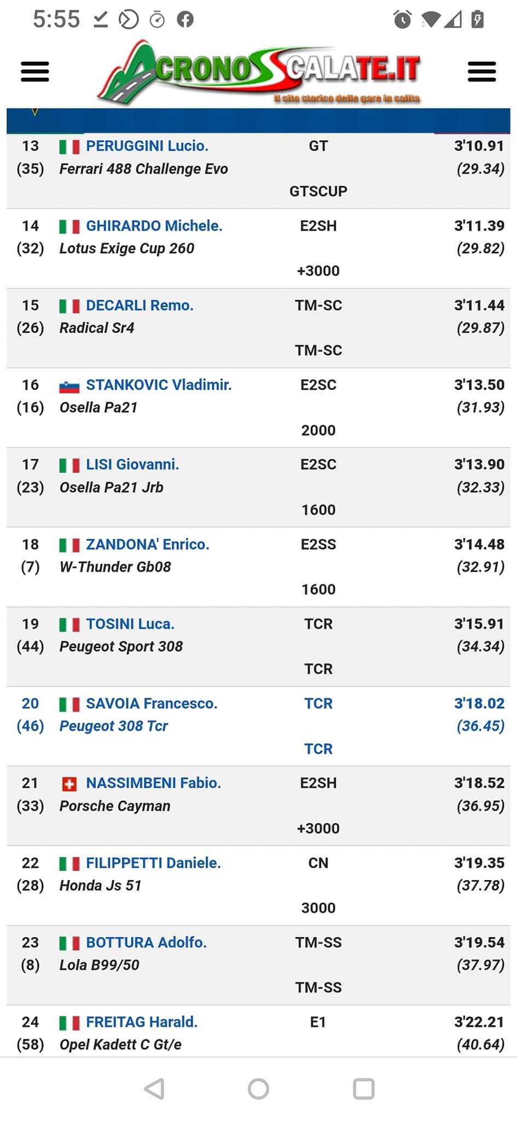This screenshot has height=1121, width=517.
Task: Select FREITAG Harald driver name
Action: (142, 1022)
